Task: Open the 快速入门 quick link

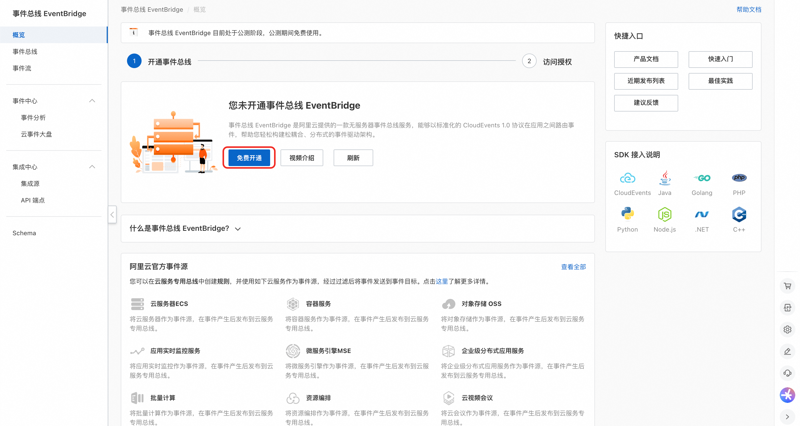Action: pos(721,59)
